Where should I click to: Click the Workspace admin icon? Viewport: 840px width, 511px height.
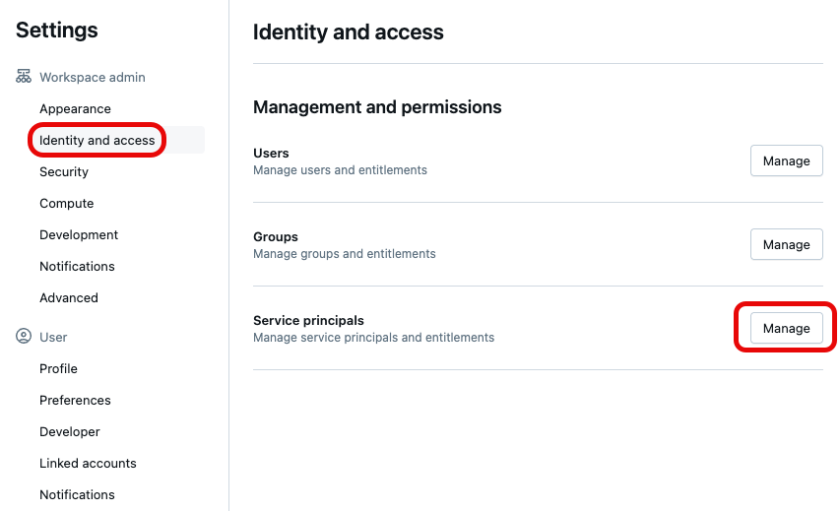24,77
